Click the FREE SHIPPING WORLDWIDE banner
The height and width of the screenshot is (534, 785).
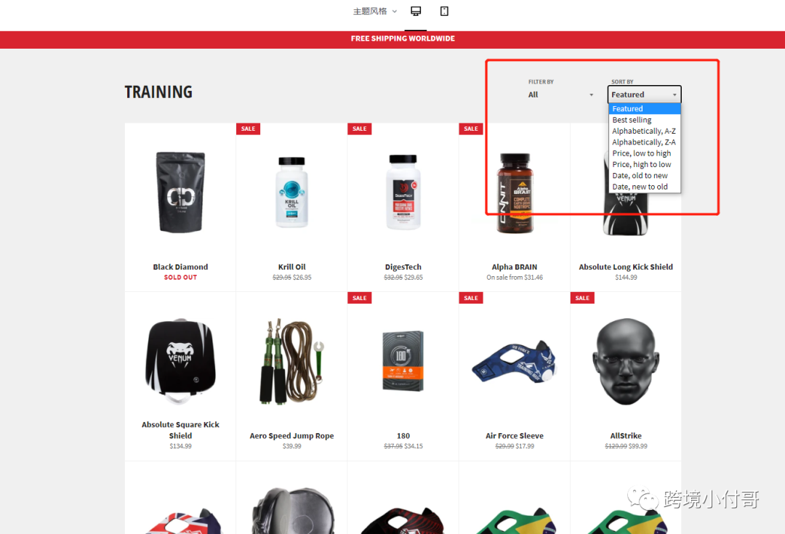tap(403, 39)
